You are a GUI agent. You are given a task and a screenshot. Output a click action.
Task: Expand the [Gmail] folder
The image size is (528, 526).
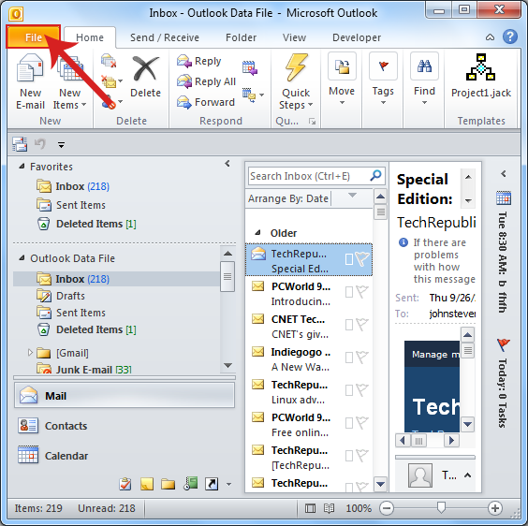(x=30, y=353)
